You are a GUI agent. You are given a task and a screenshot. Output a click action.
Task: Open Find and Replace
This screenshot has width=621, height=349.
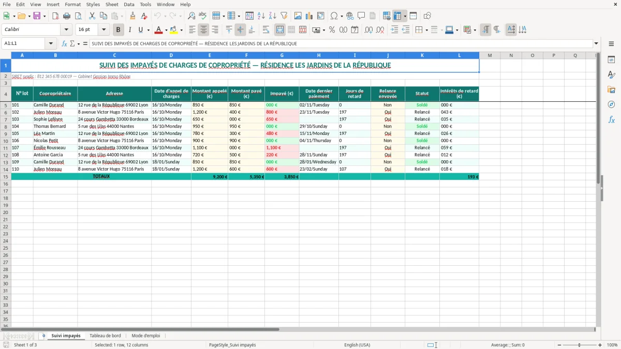tap(191, 16)
